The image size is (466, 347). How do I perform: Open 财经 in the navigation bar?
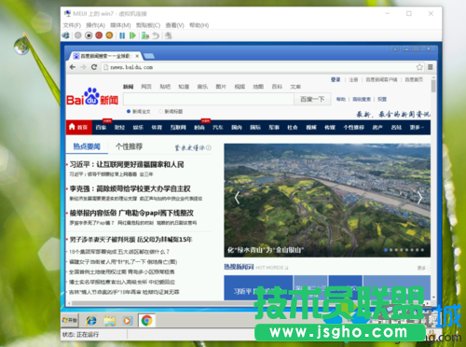pyautogui.click(x=119, y=128)
